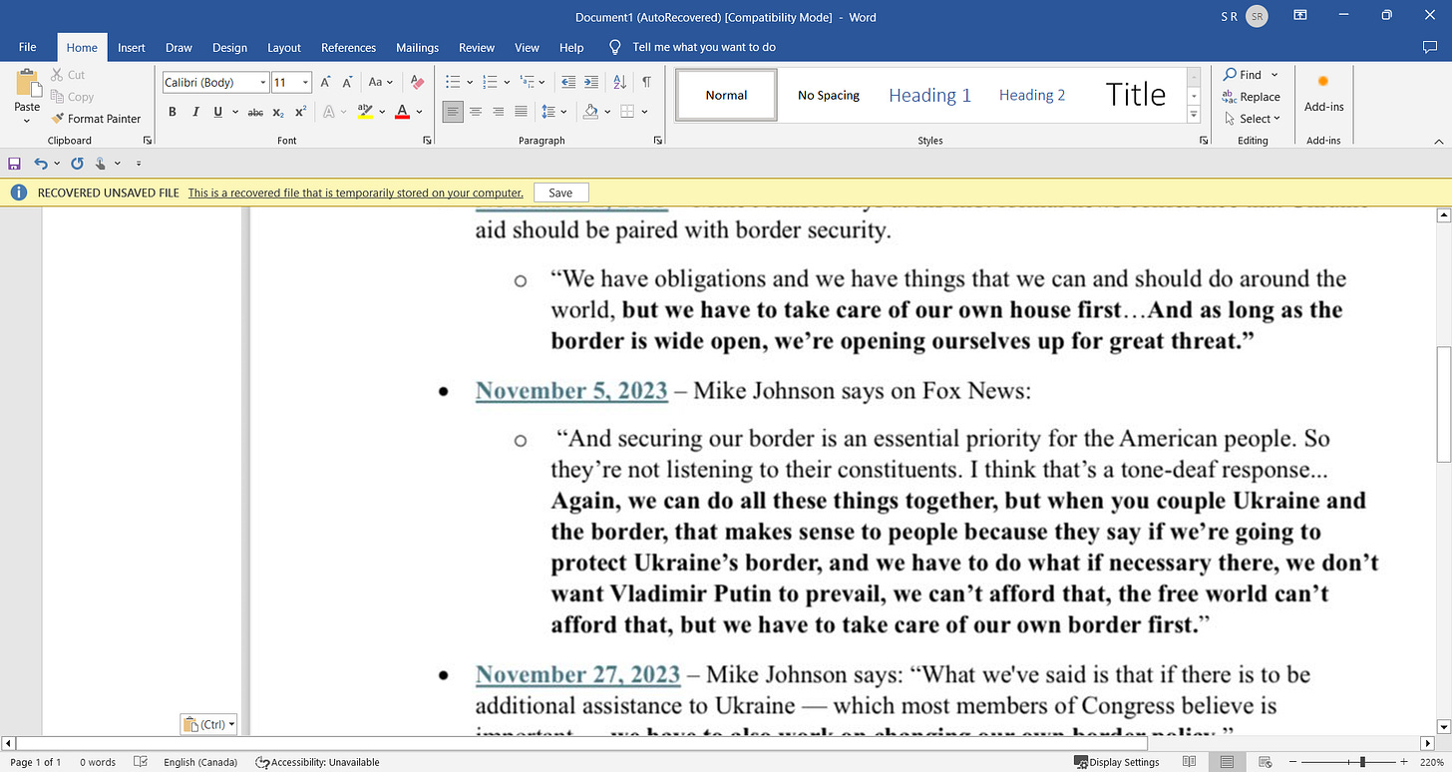This screenshot has height=772, width=1452.
Task: Click Save in the recovered file bar
Action: (560, 193)
